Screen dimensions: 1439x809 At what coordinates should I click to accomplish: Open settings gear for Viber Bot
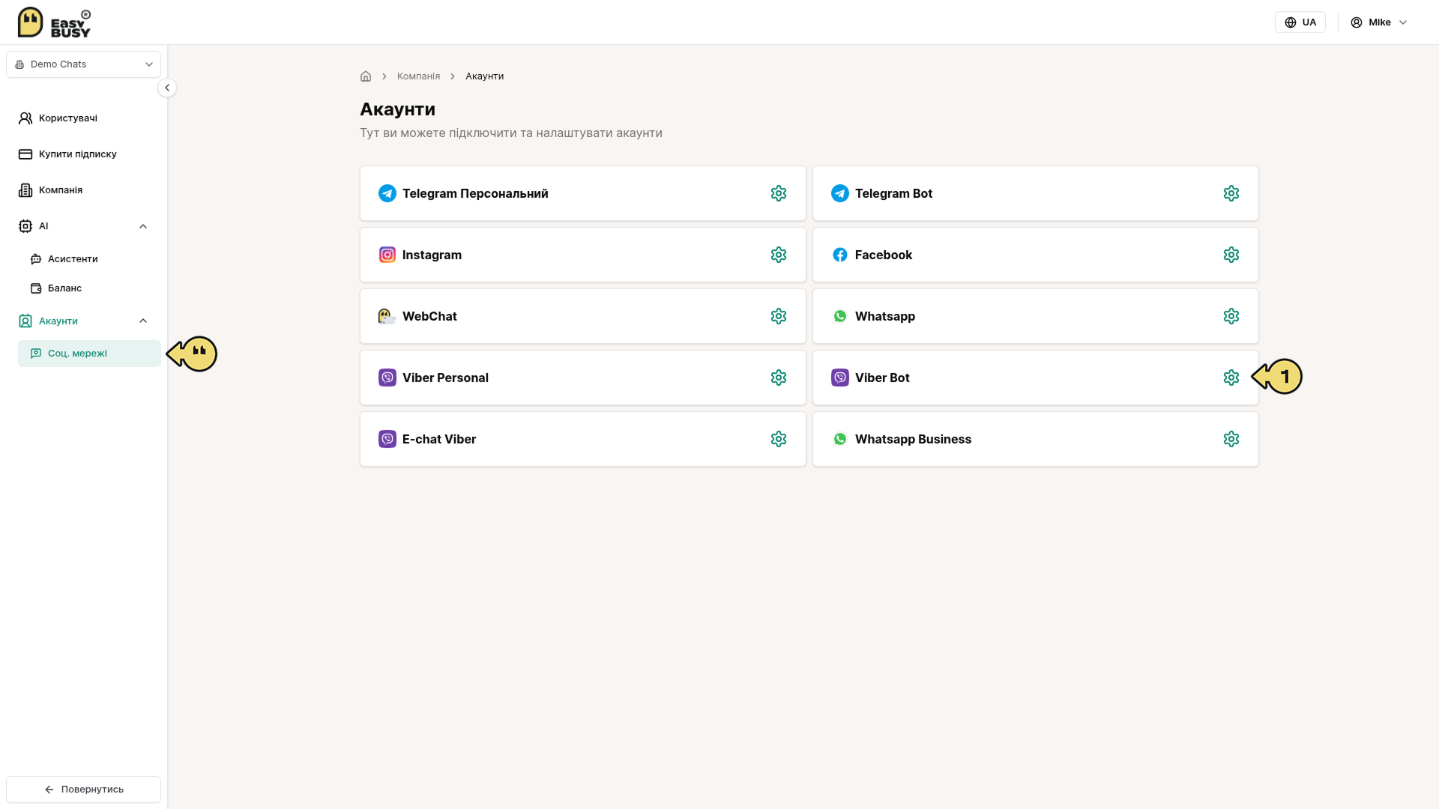(1231, 378)
